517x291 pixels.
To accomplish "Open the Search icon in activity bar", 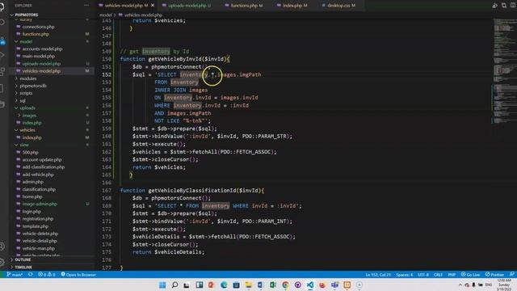I will pos(2,23).
